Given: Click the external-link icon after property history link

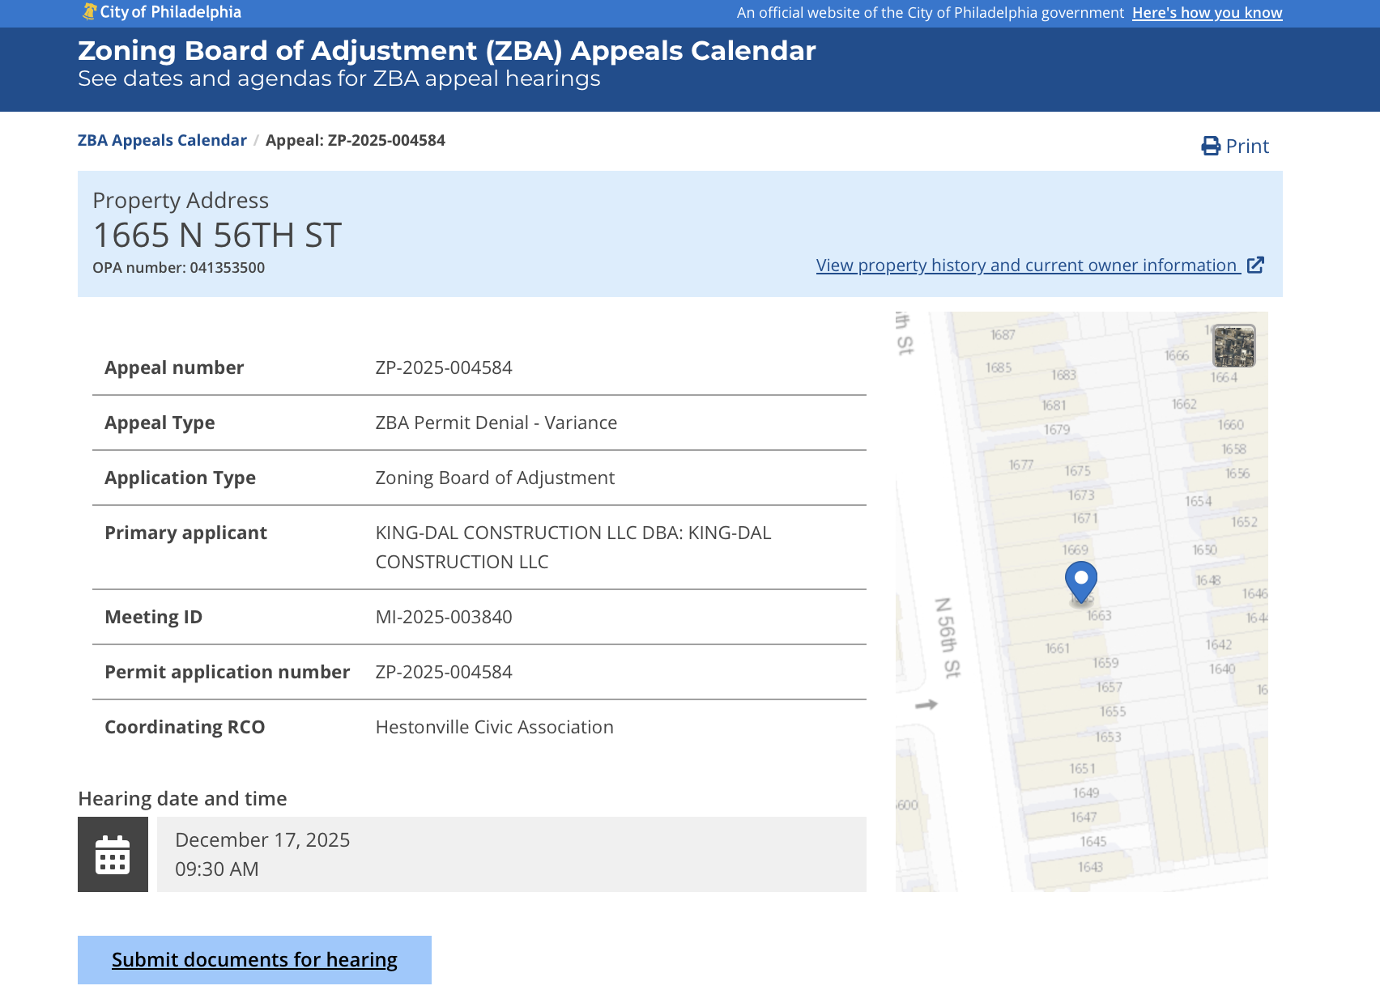Looking at the screenshot, I should click(1256, 265).
